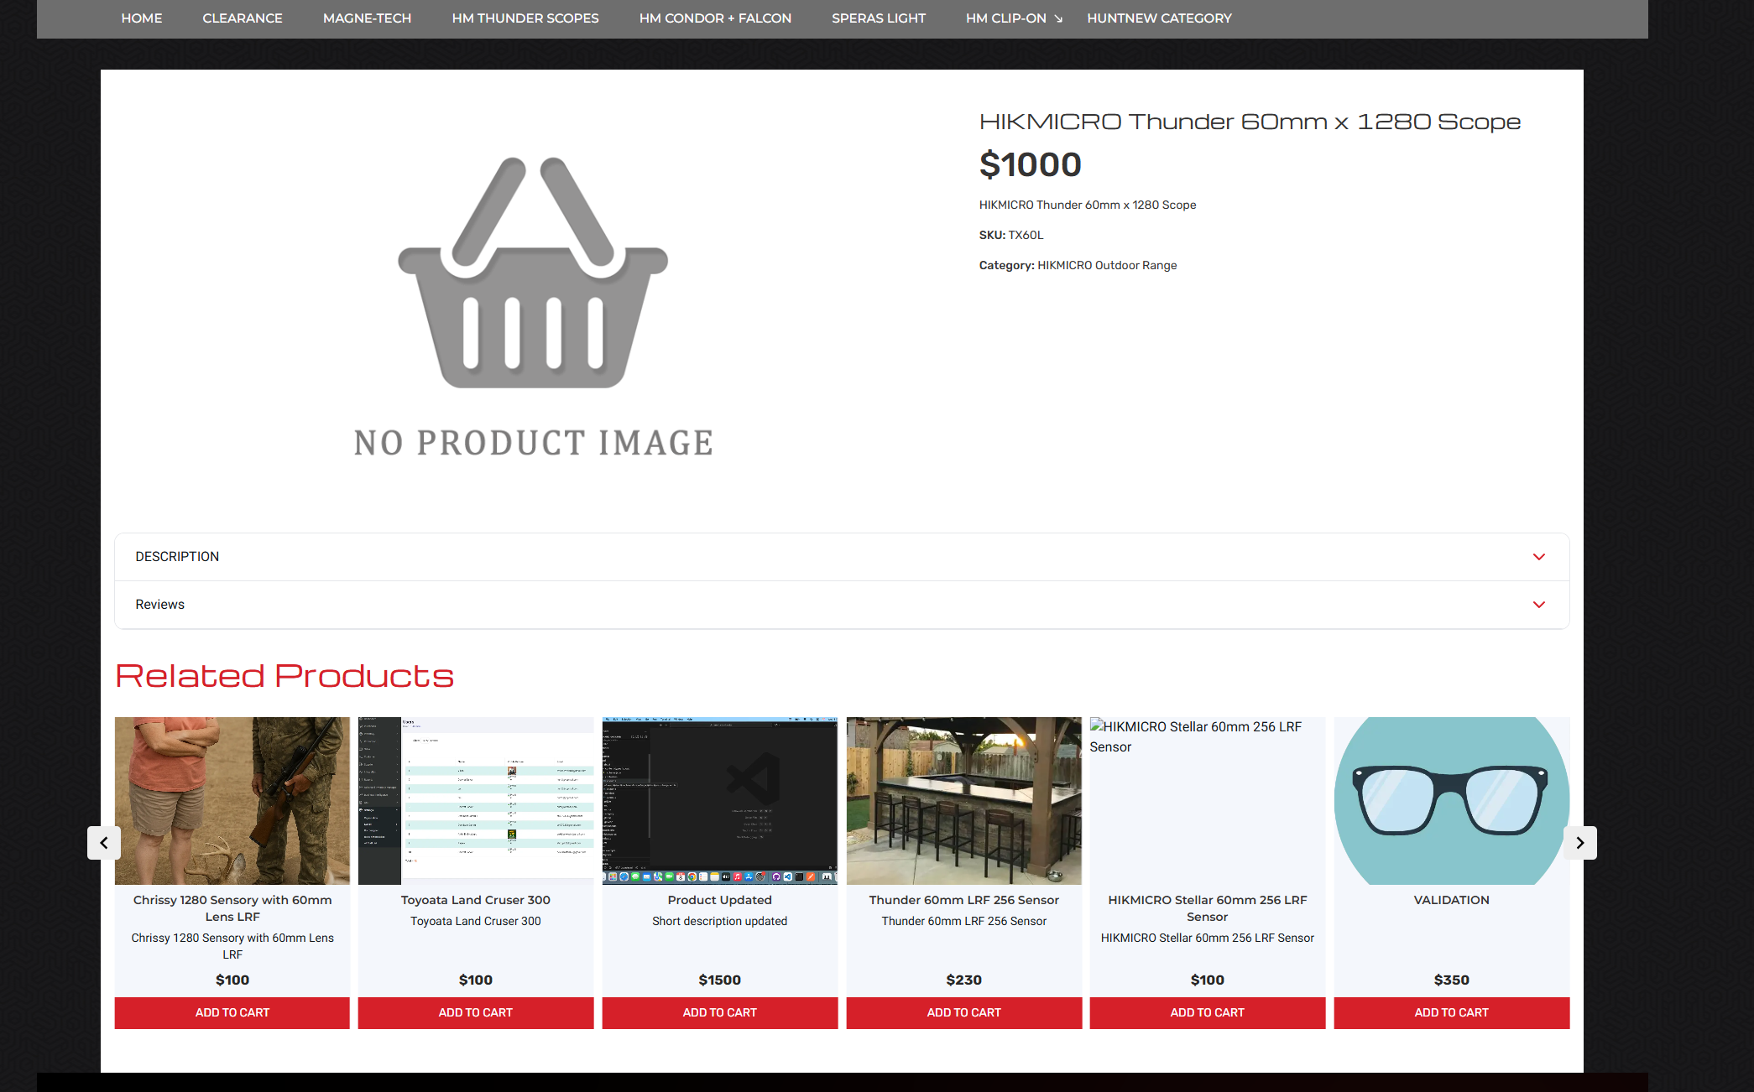Expand the Reviews section chevron
Viewport: 1754px width, 1092px height.
click(x=1538, y=605)
